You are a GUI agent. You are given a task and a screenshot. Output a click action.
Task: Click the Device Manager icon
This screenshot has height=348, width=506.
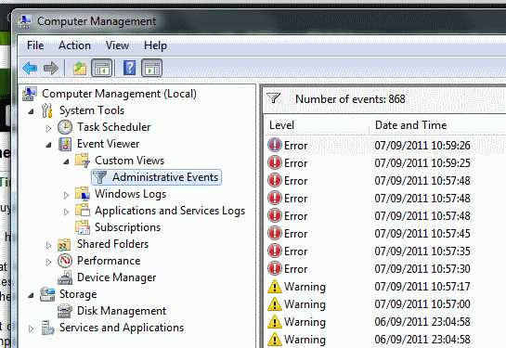tap(65, 277)
